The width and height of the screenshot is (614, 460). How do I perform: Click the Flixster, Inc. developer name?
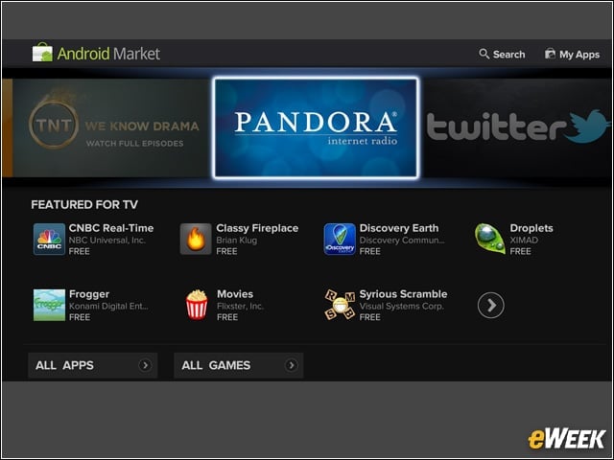[x=241, y=307]
